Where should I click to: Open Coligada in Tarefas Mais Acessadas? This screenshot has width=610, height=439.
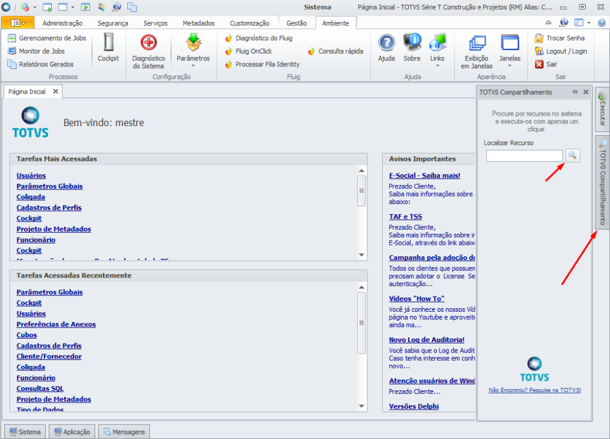[30, 197]
